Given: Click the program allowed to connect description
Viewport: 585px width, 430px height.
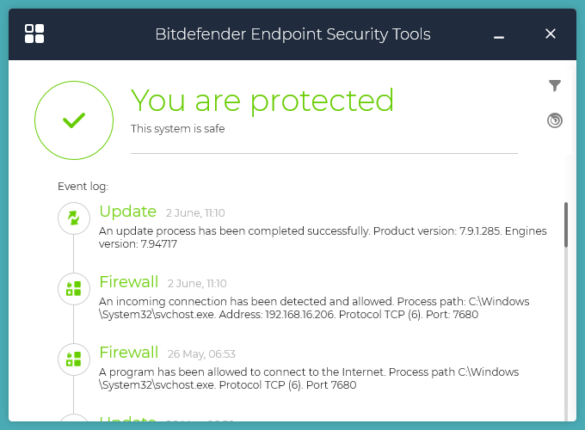Looking at the screenshot, I should tap(309, 378).
